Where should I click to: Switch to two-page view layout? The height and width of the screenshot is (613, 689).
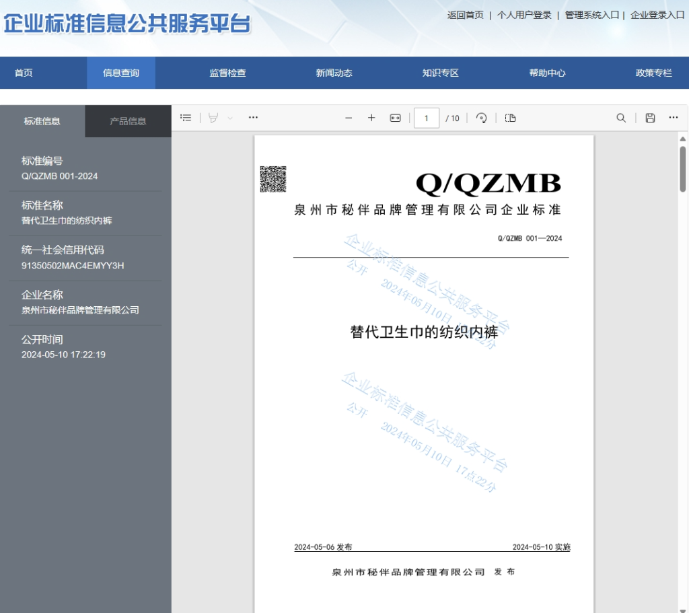(x=510, y=117)
